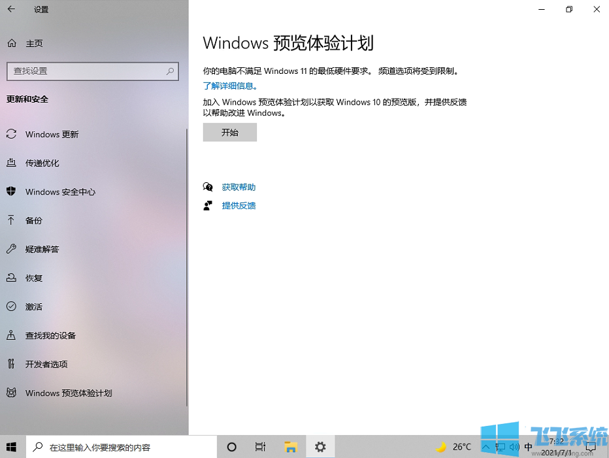This screenshot has height=458, width=609.
Task: Select Windows 预览体验计划 in the sidebar
Action: point(68,393)
